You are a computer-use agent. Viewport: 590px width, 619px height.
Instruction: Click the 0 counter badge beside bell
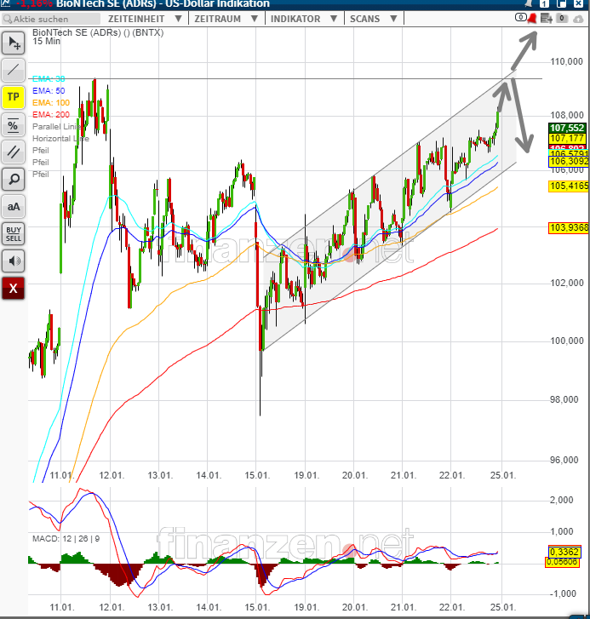tap(520, 17)
